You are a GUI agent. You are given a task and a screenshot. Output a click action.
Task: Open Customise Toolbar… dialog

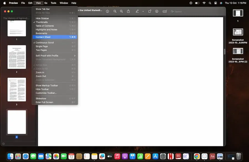click(55, 93)
